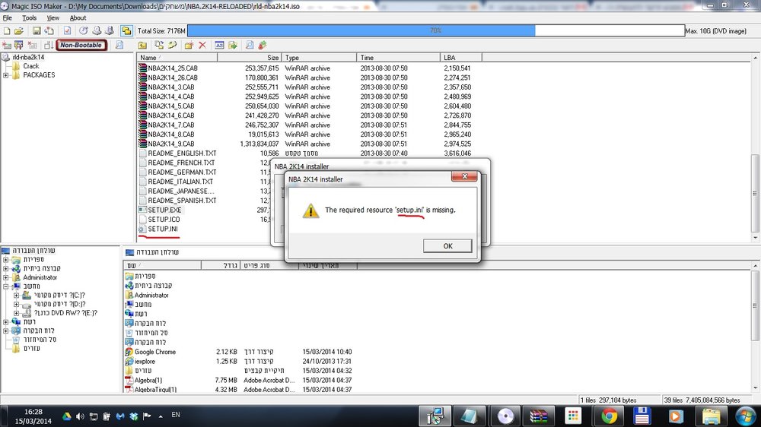The width and height of the screenshot is (761, 427).
Task: Select README_ENGLISH.TXT file
Action: coord(182,153)
